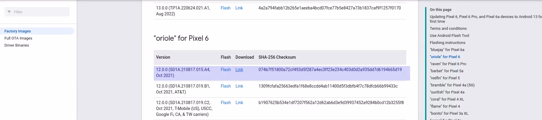Download link for SD1A.210817.015.A4 build
542x120 pixels.
coord(239,70)
